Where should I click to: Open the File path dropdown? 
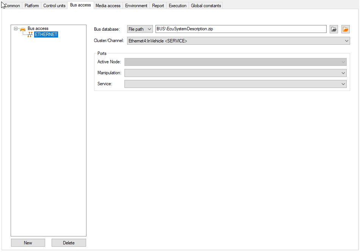(x=140, y=29)
